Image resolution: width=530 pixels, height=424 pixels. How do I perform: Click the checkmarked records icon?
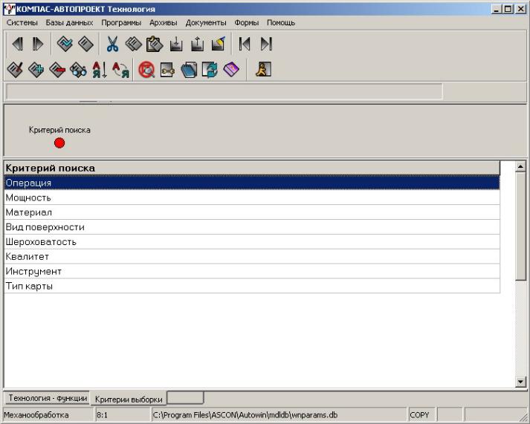[x=65, y=44]
